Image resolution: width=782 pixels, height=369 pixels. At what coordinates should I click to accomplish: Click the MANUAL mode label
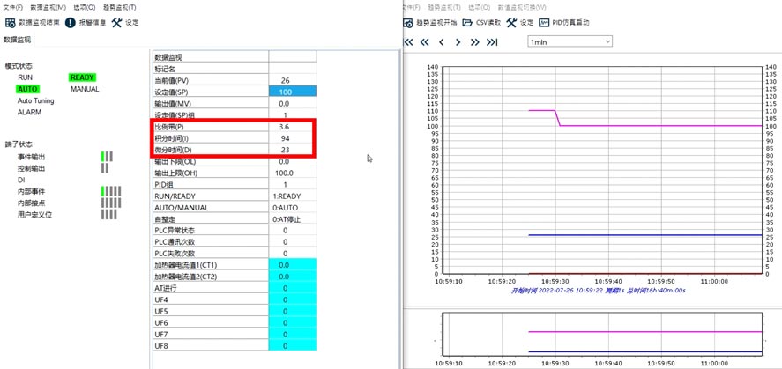(85, 89)
